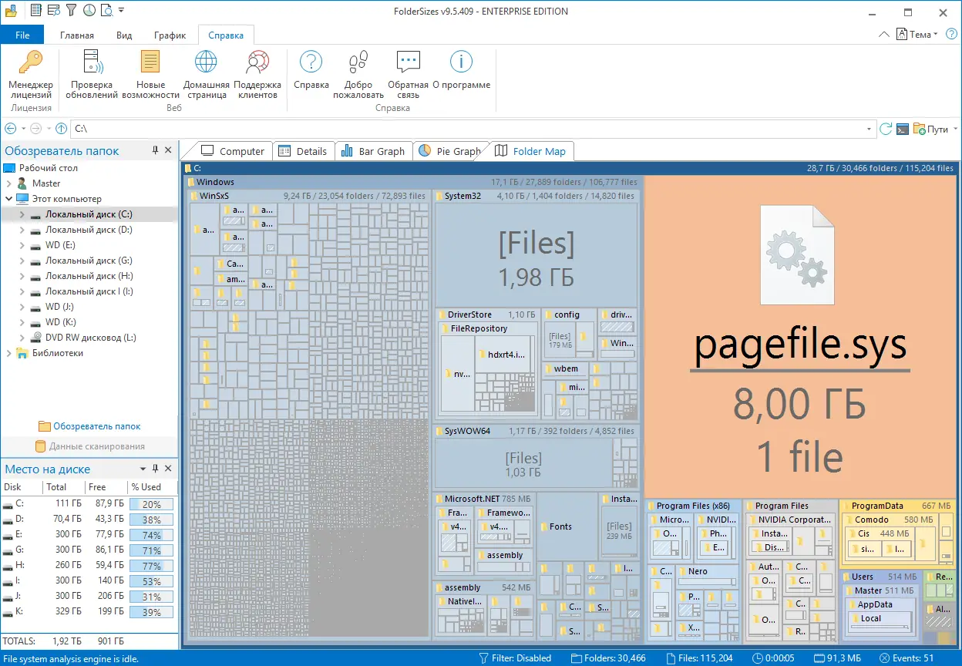This screenshot has height=666, width=962.
Task: Switch to the Computer view tab
Action: pos(233,151)
